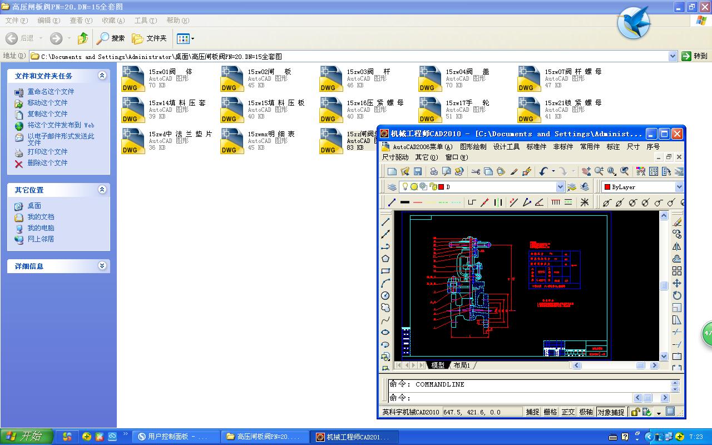Toggle the layer on/off lightbulb icon

pos(406,187)
